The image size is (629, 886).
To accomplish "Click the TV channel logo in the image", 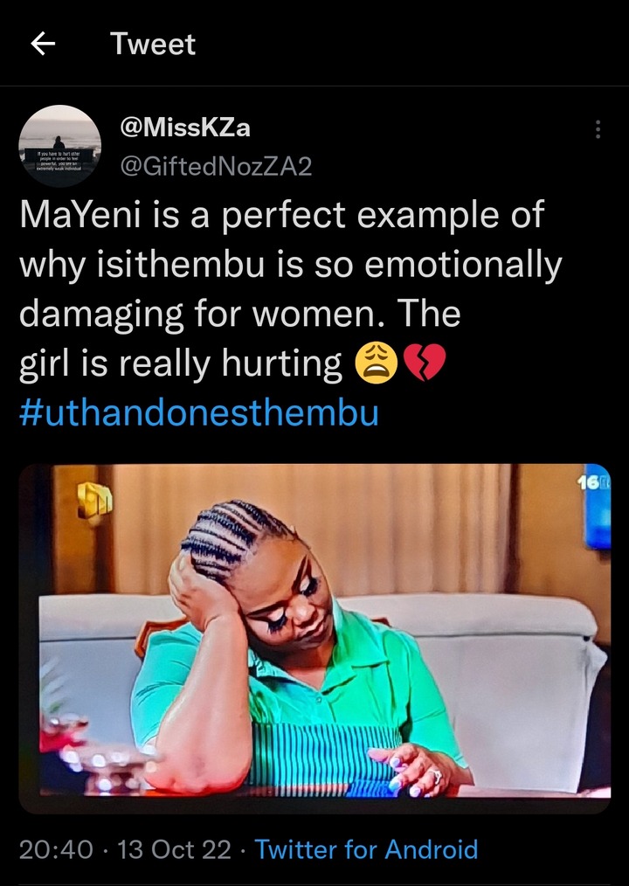I will (x=89, y=502).
